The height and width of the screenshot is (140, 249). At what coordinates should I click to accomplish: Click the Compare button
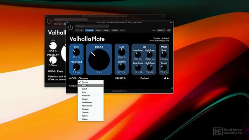[89, 30]
